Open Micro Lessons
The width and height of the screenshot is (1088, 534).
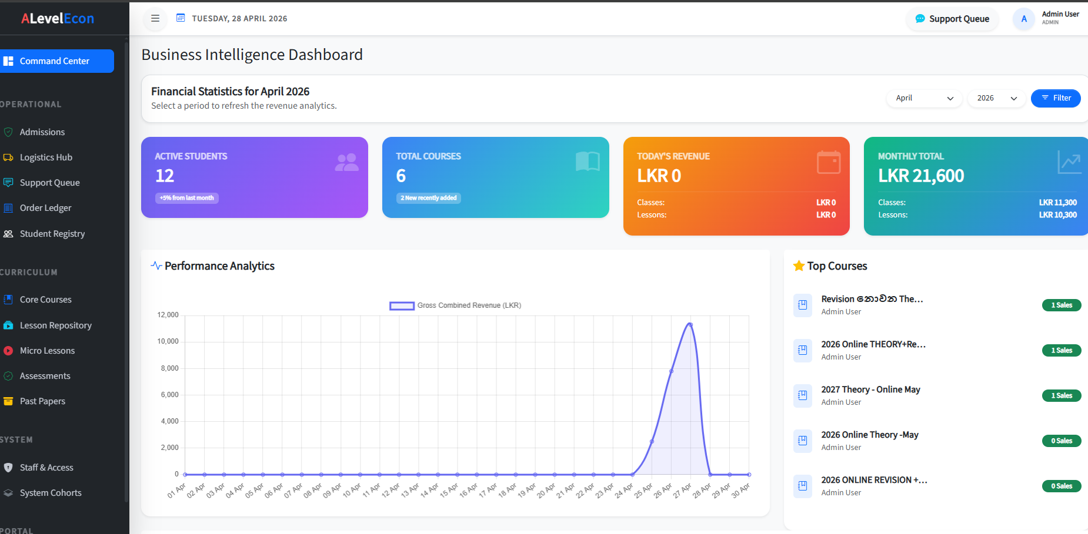[x=48, y=351]
